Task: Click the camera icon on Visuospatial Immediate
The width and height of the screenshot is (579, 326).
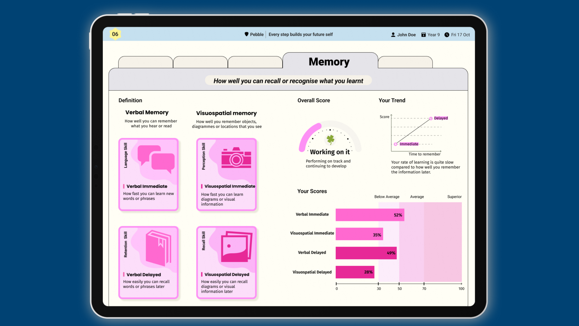Action: pyautogui.click(x=236, y=158)
